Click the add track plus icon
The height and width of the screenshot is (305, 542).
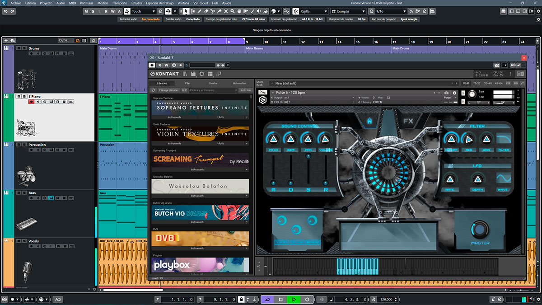[x=5, y=41]
